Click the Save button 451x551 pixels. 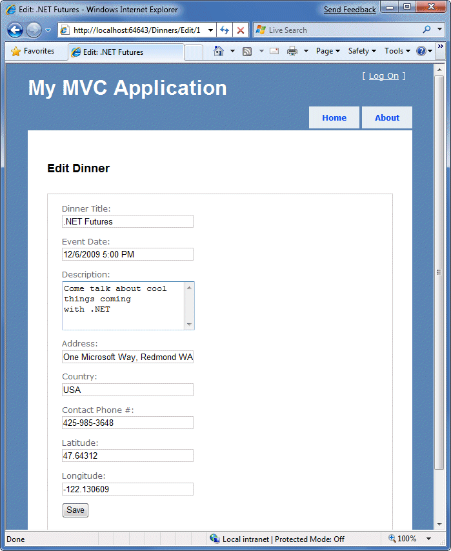[75, 510]
